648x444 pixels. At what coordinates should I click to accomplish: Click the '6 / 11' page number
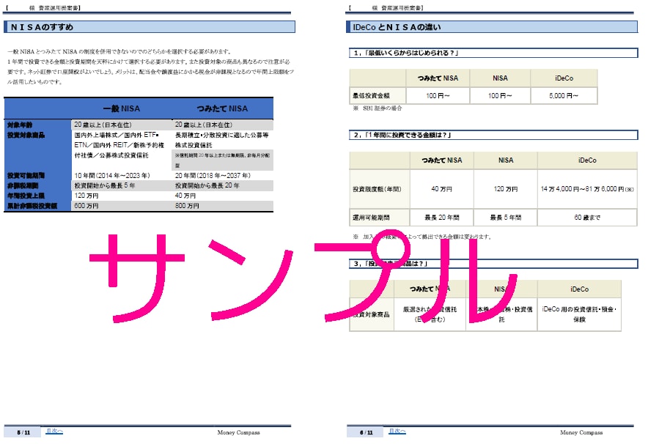tap(367, 433)
